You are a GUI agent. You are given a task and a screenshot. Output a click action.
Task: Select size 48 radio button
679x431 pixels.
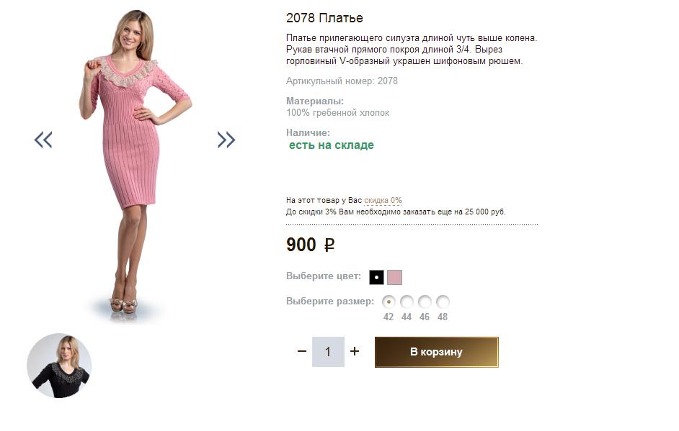tap(443, 302)
